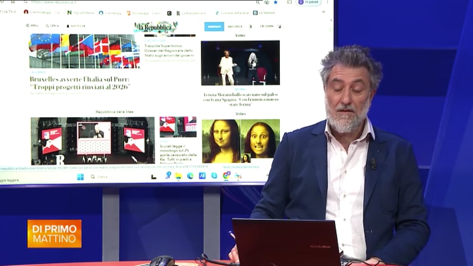473x266 pixels.
Task: Open File Explorer from the taskbar
Action: 178,176
